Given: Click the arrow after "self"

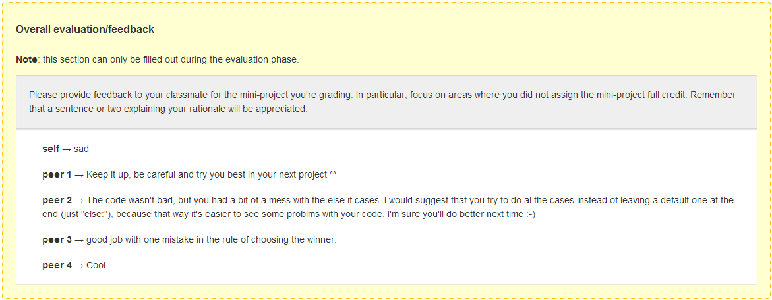Looking at the screenshot, I should tap(67, 149).
